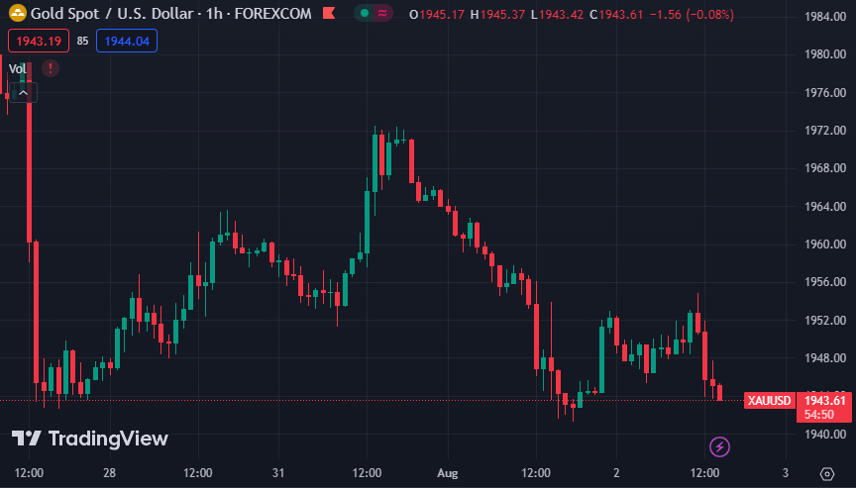Select the Vol indicator label
Image resolution: width=856 pixels, height=488 pixels.
click(17, 68)
